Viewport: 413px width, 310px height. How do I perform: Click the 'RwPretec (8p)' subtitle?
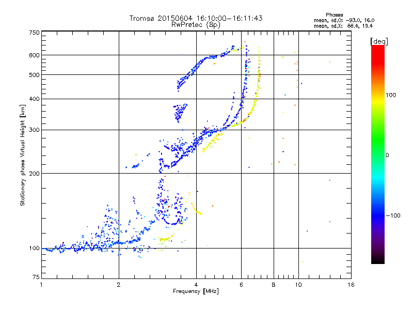[196, 25]
